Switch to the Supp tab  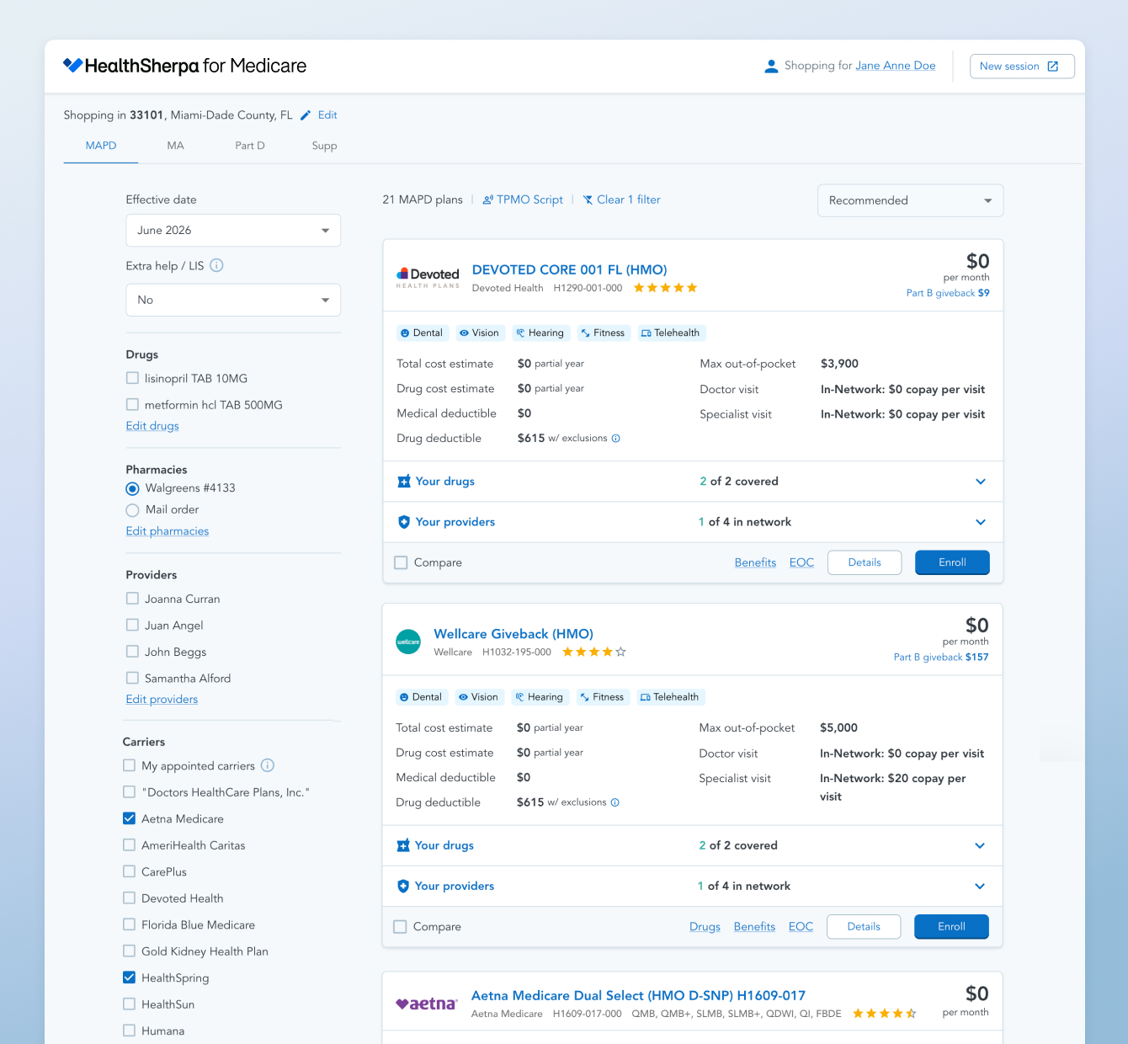pos(324,146)
